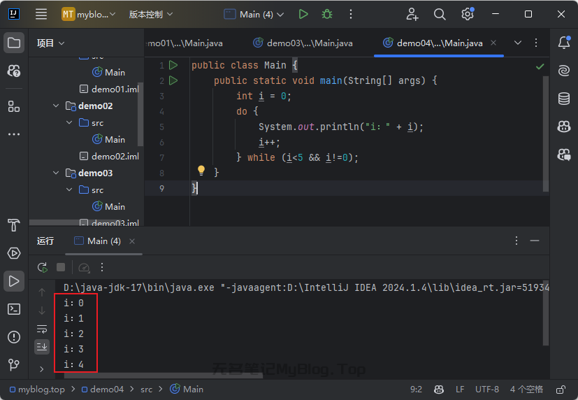Stop the running process square button
The height and width of the screenshot is (400, 578).
pos(61,267)
